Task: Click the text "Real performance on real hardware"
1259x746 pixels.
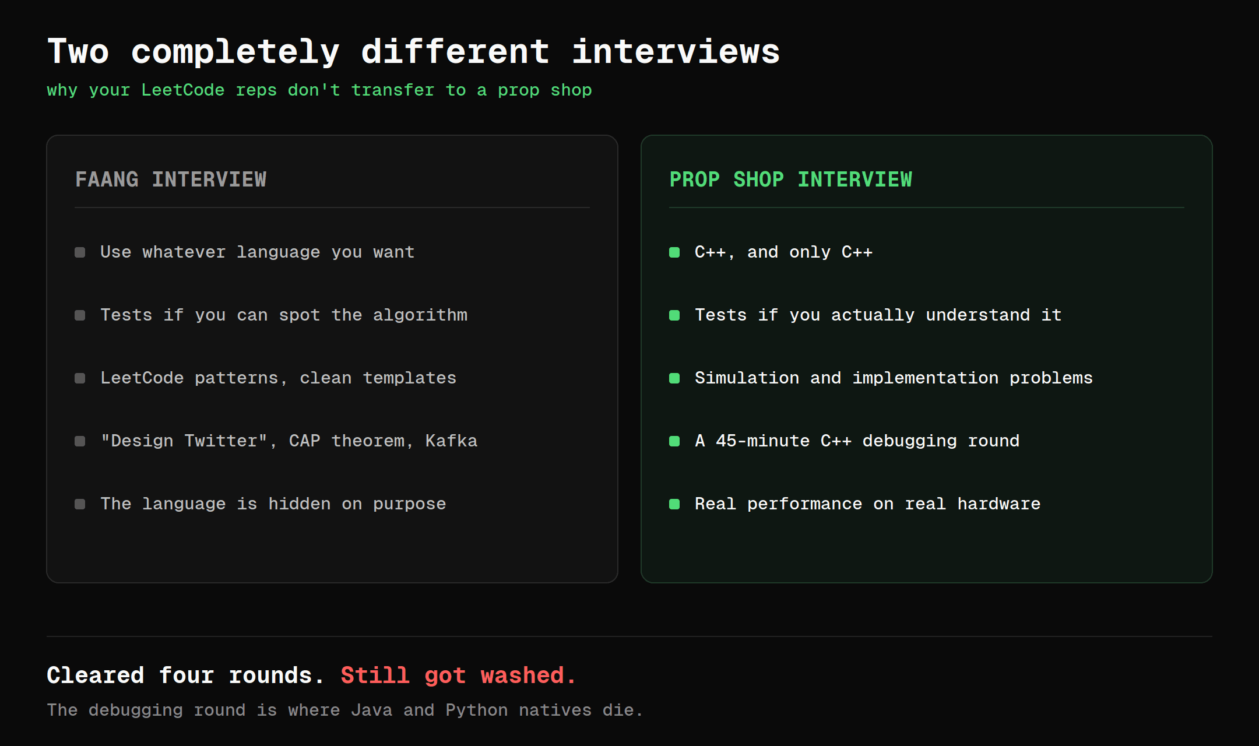Action: pyautogui.click(x=868, y=504)
